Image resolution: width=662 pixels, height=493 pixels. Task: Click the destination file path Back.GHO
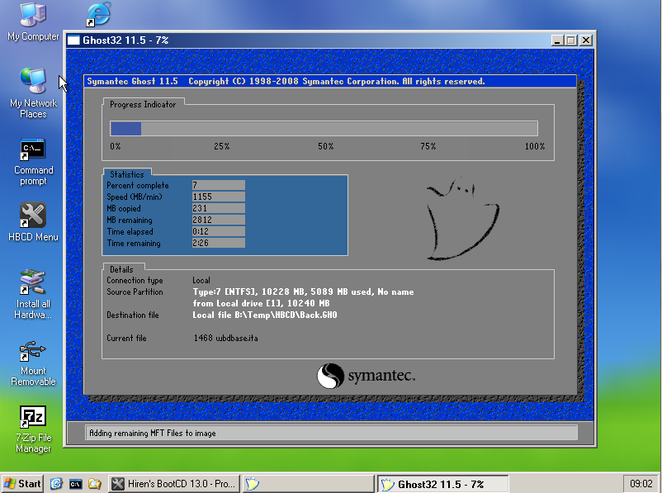pos(265,315)
